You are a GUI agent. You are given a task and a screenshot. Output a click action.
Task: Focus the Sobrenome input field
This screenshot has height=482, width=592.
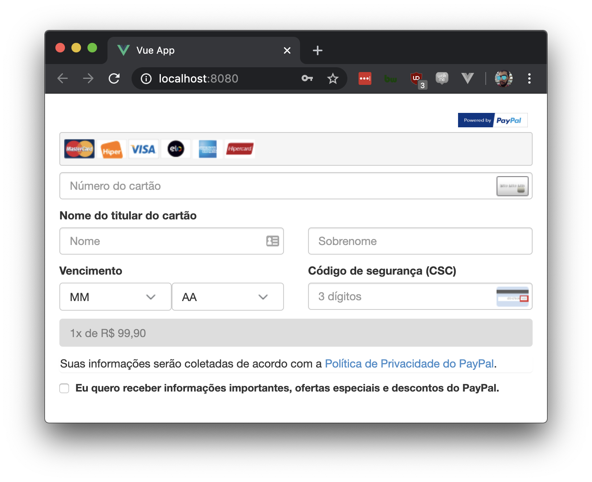pos(420,241)
